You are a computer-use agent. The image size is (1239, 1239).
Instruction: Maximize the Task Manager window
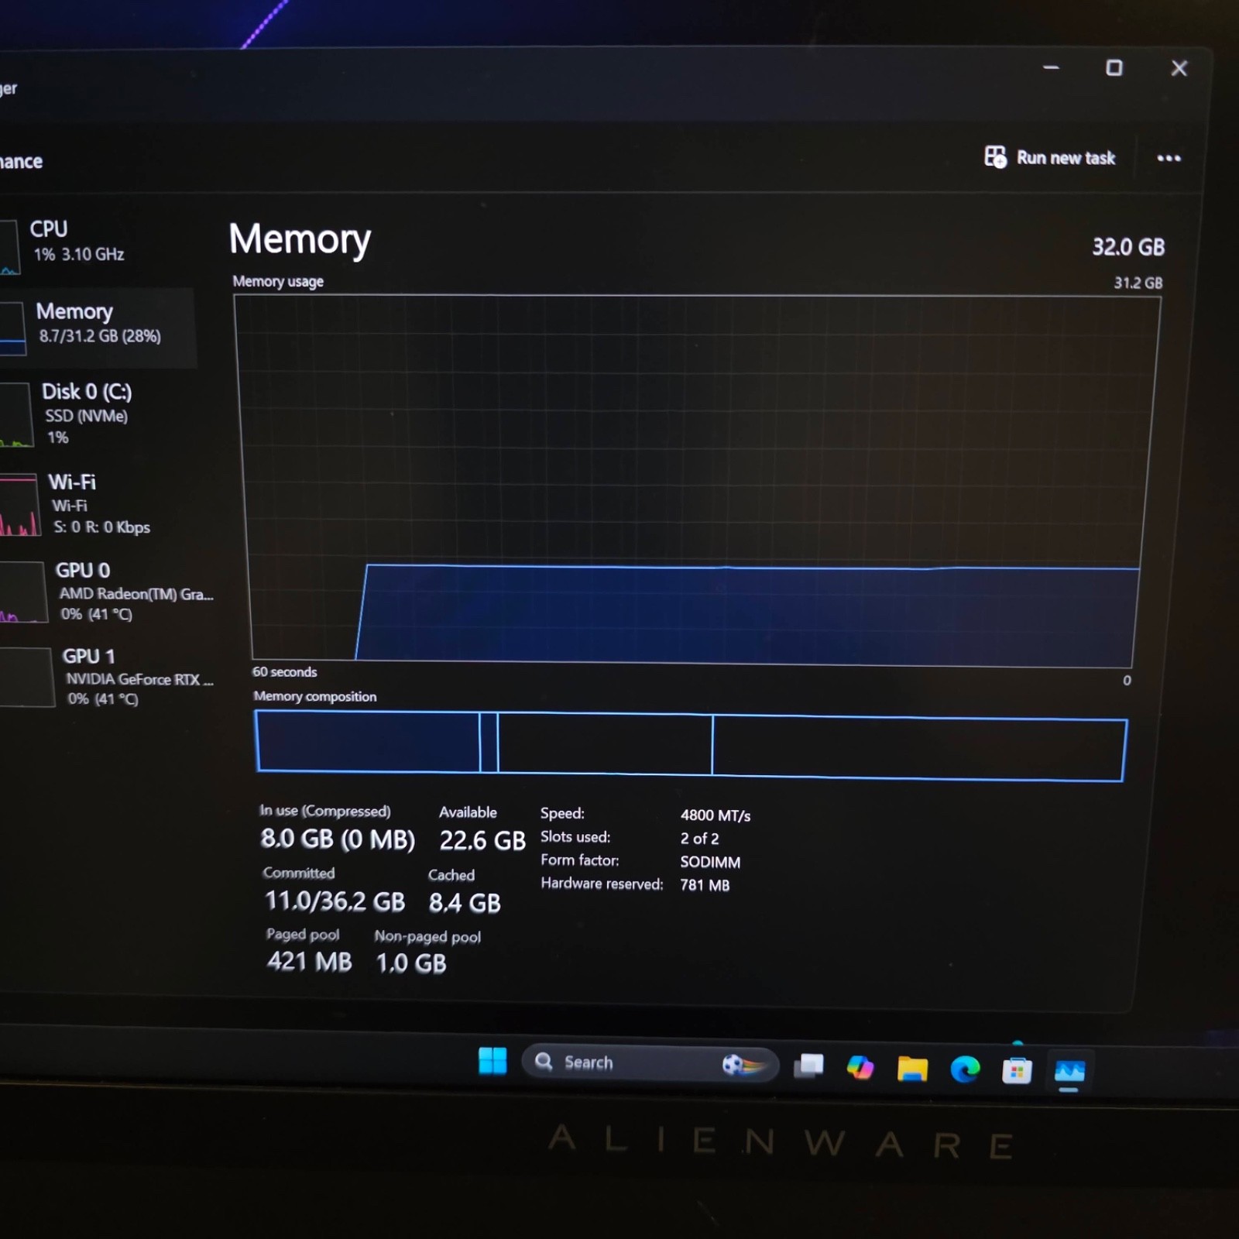pos(1114,68)
